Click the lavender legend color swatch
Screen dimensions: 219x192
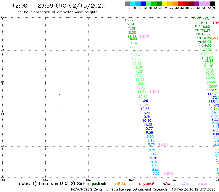point(202,4)
